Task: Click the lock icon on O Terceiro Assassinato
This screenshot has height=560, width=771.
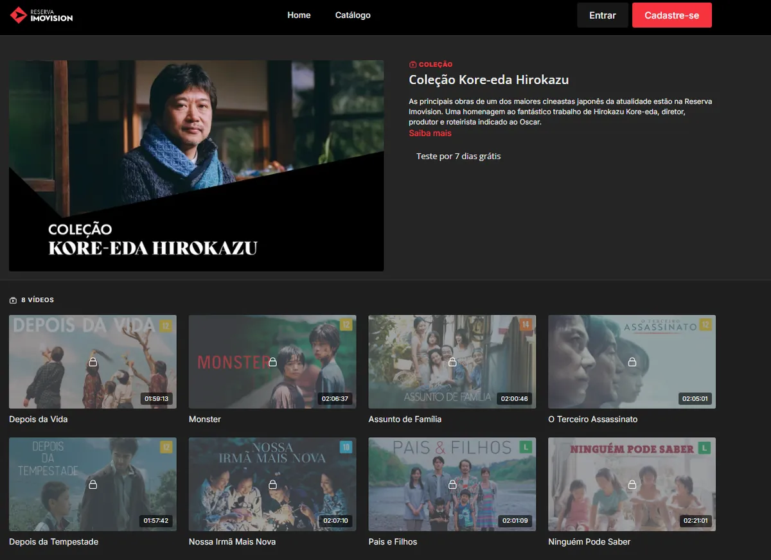Action: (x=632, y=362)
